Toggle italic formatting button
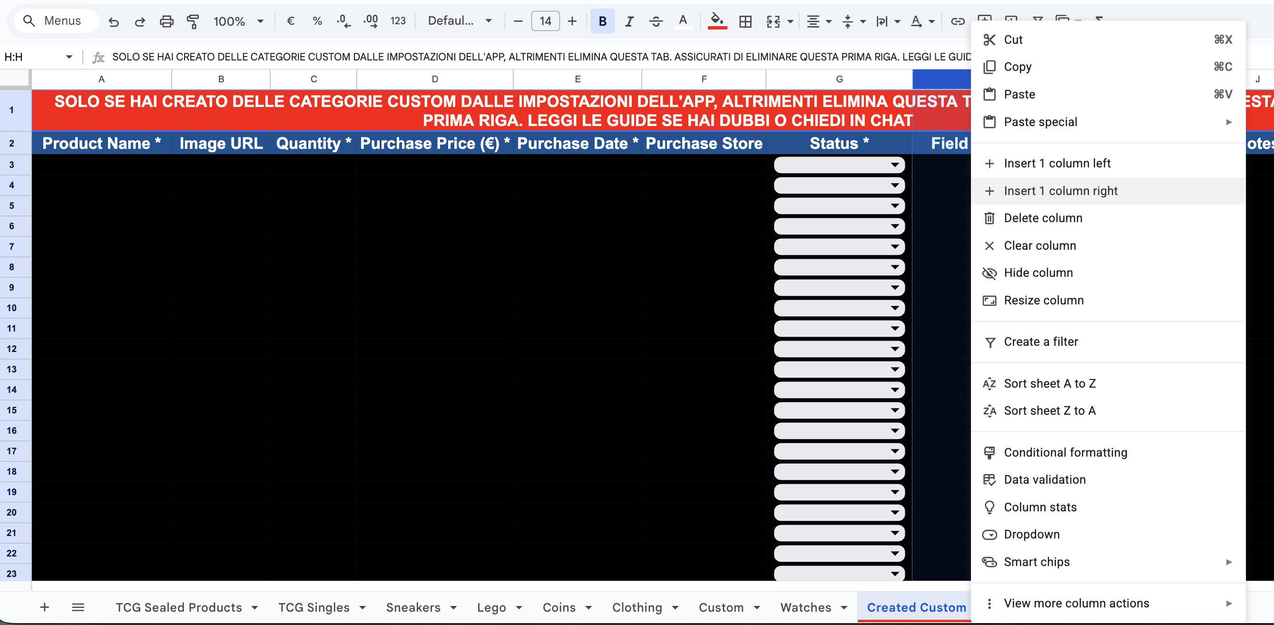This screenshot has width=1274, height=625. tap(628, 21)
